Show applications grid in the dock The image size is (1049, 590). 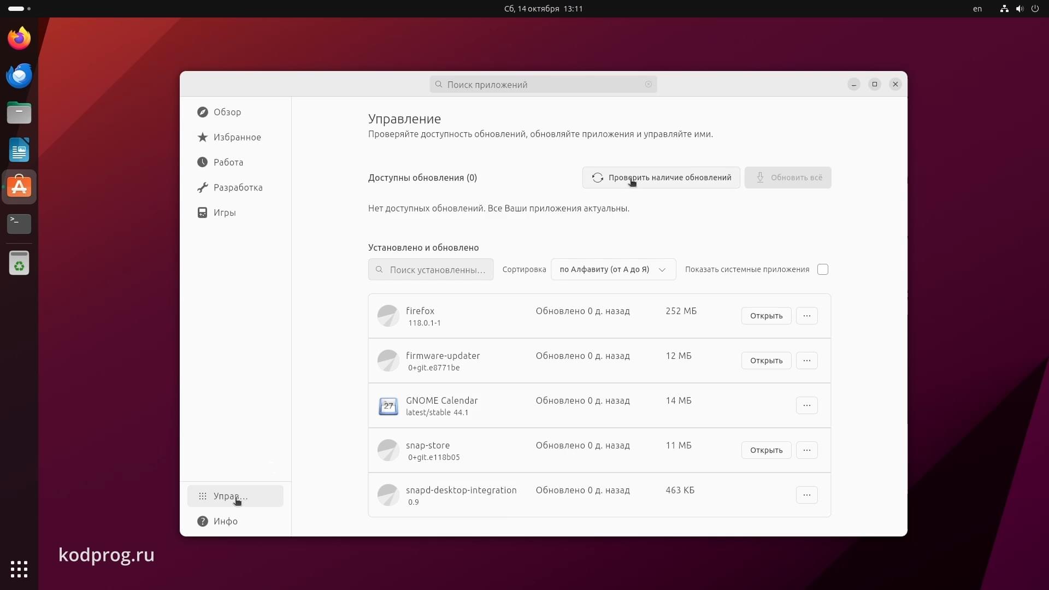tap(19, 569)
